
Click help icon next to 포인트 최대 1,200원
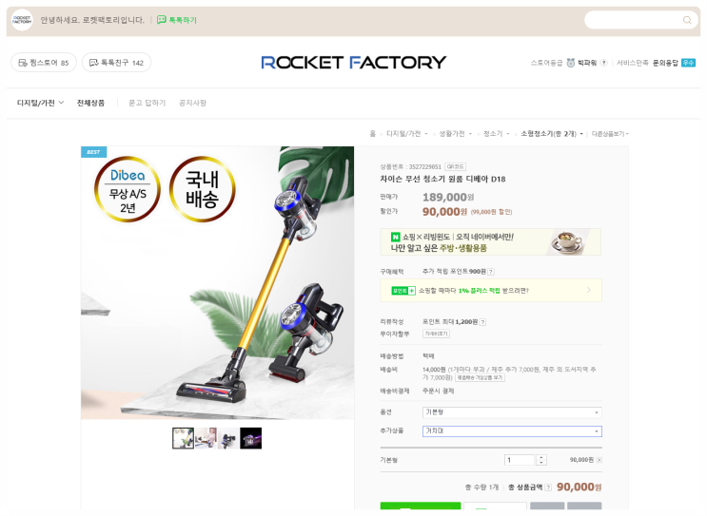pos(482,322)
